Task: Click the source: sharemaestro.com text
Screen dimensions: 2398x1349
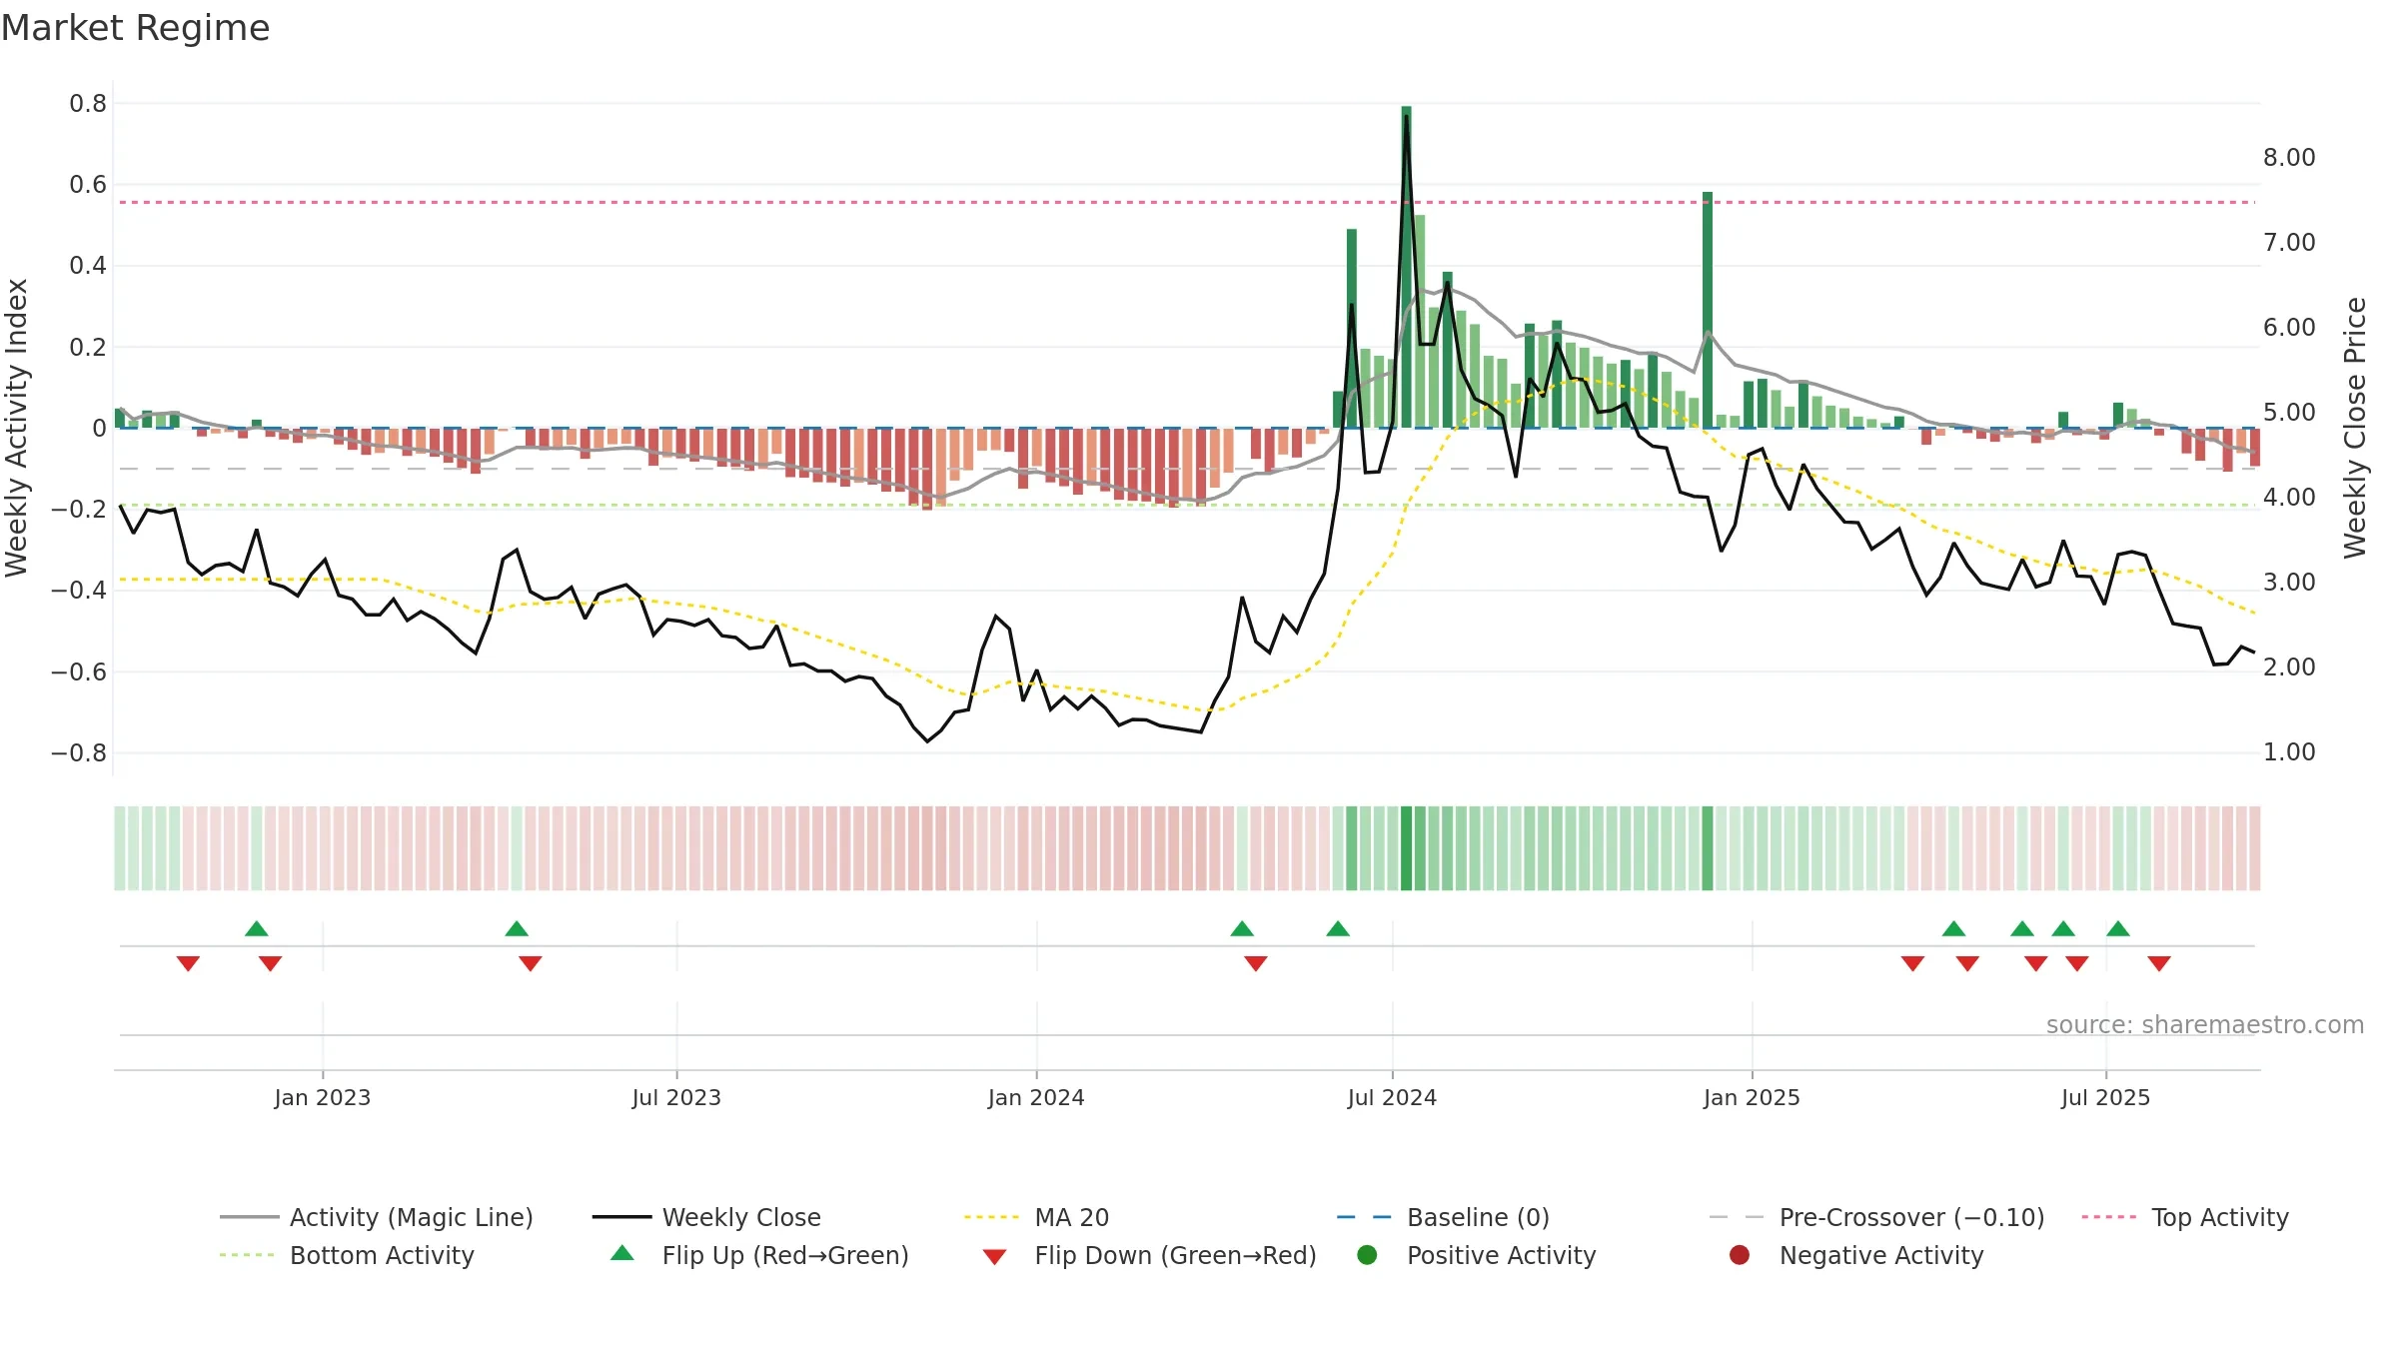Action: click(2205, 1024)
